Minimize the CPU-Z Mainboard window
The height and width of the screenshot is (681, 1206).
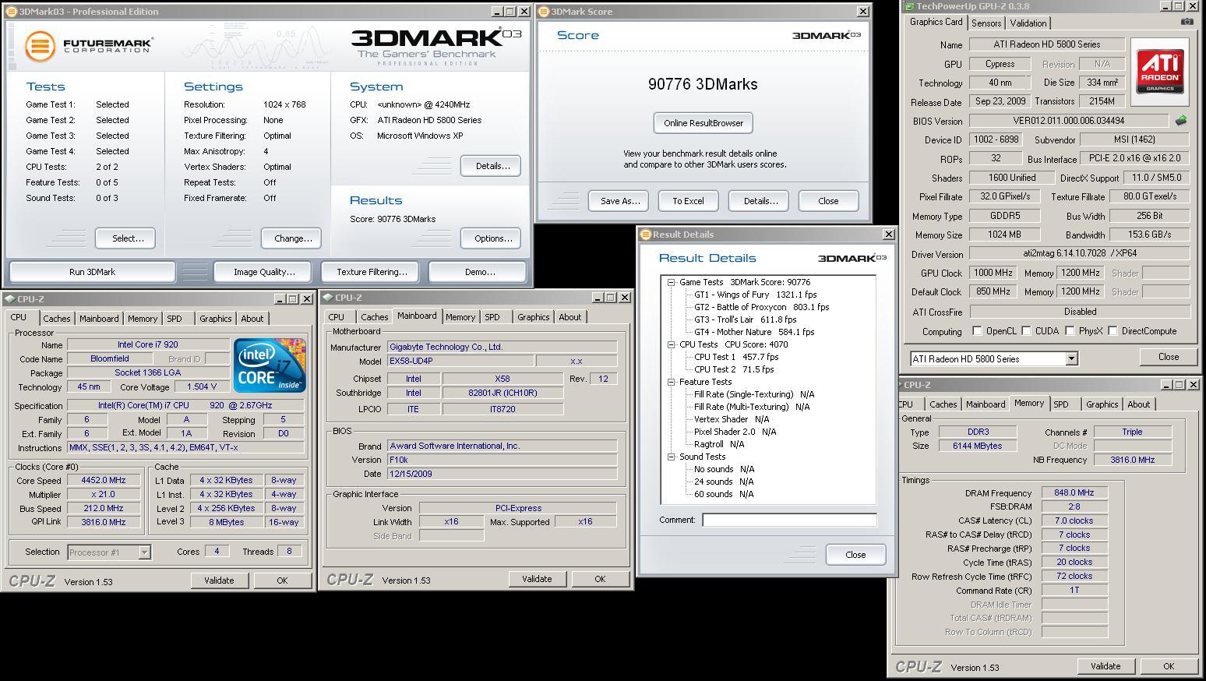[597, 298]
